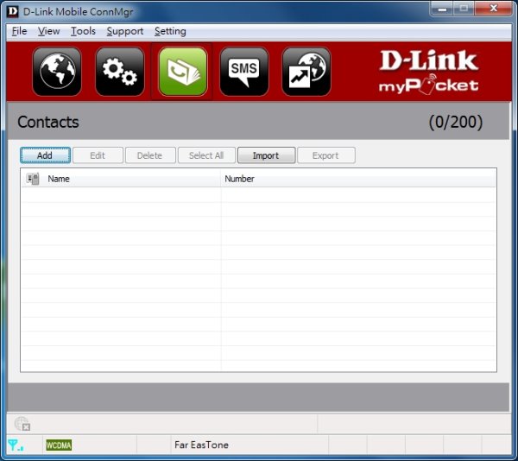518x461 pixels.
Task: Click the signal strength antenna icon
Action: pos(15,445)
